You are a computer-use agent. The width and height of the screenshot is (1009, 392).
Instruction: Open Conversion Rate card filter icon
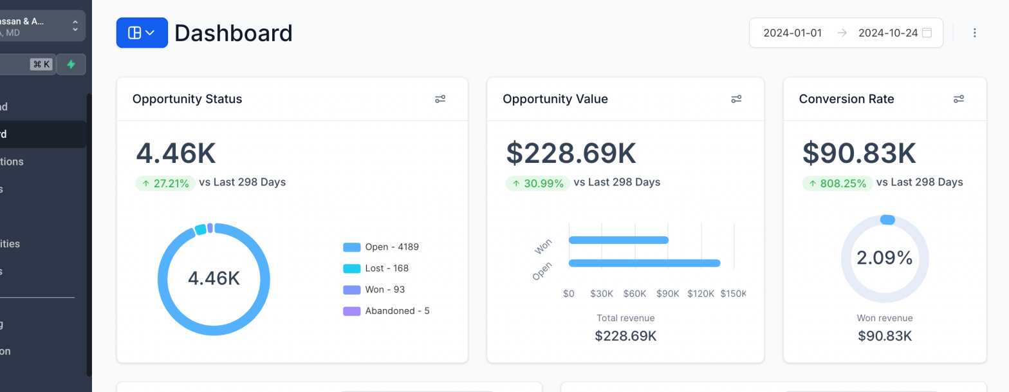point(958,99)
